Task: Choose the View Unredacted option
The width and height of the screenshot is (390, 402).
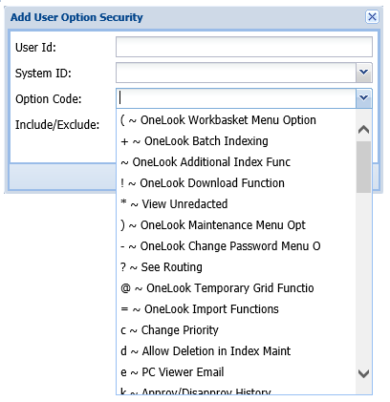Action: (x=236, y=204)
